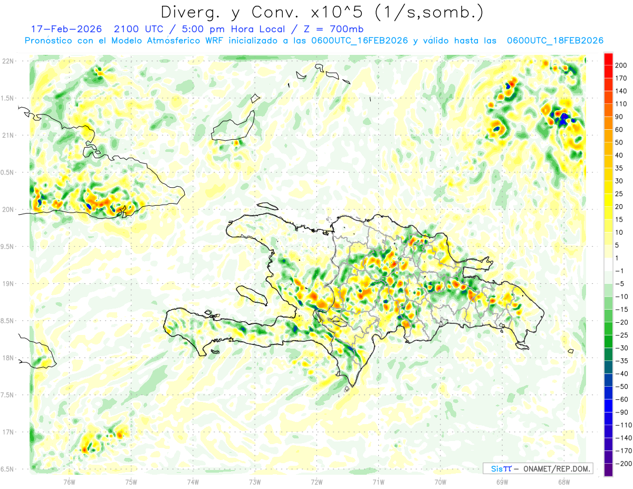The image size is (633, 489).
Task: Click the 68W longitude label
Action: (x=564, y=482)
